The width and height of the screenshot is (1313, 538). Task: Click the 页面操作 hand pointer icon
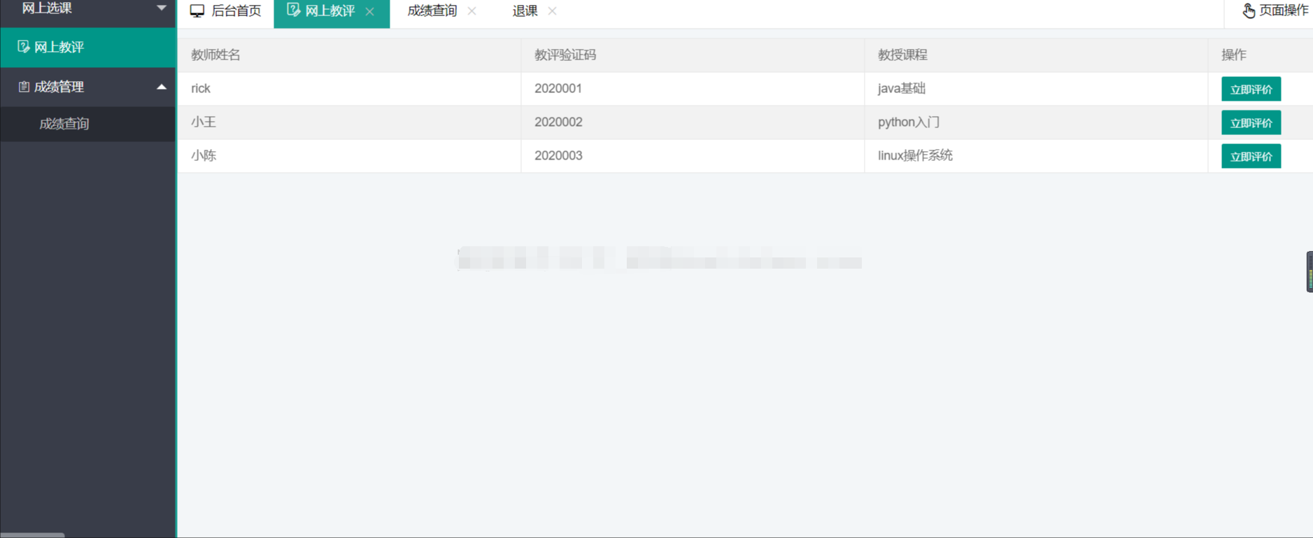pyautogui.click(x=1249, y=10)
